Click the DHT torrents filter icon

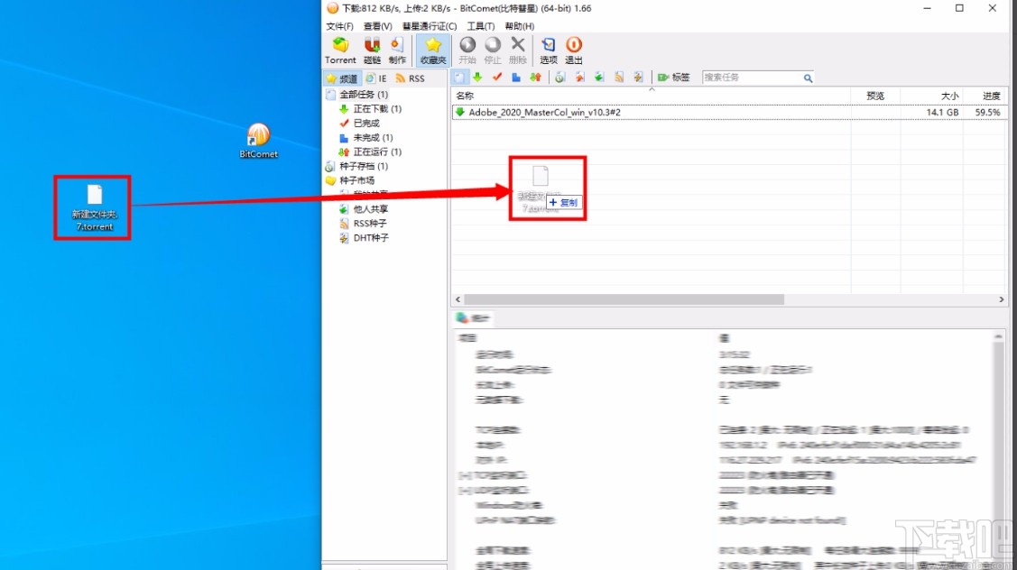(x=638, y=78)
